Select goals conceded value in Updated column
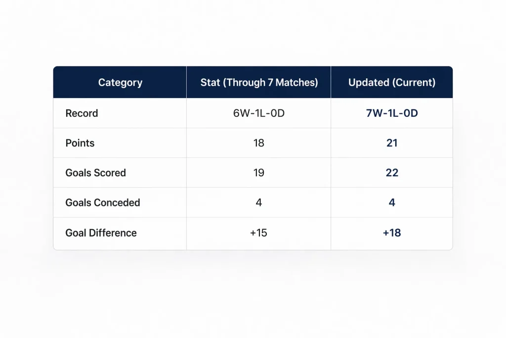 tap(392, 202)
